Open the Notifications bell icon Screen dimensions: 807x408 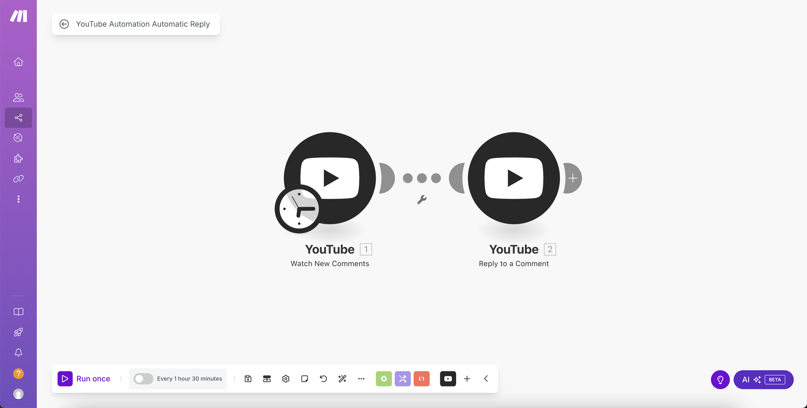point(18,352)
